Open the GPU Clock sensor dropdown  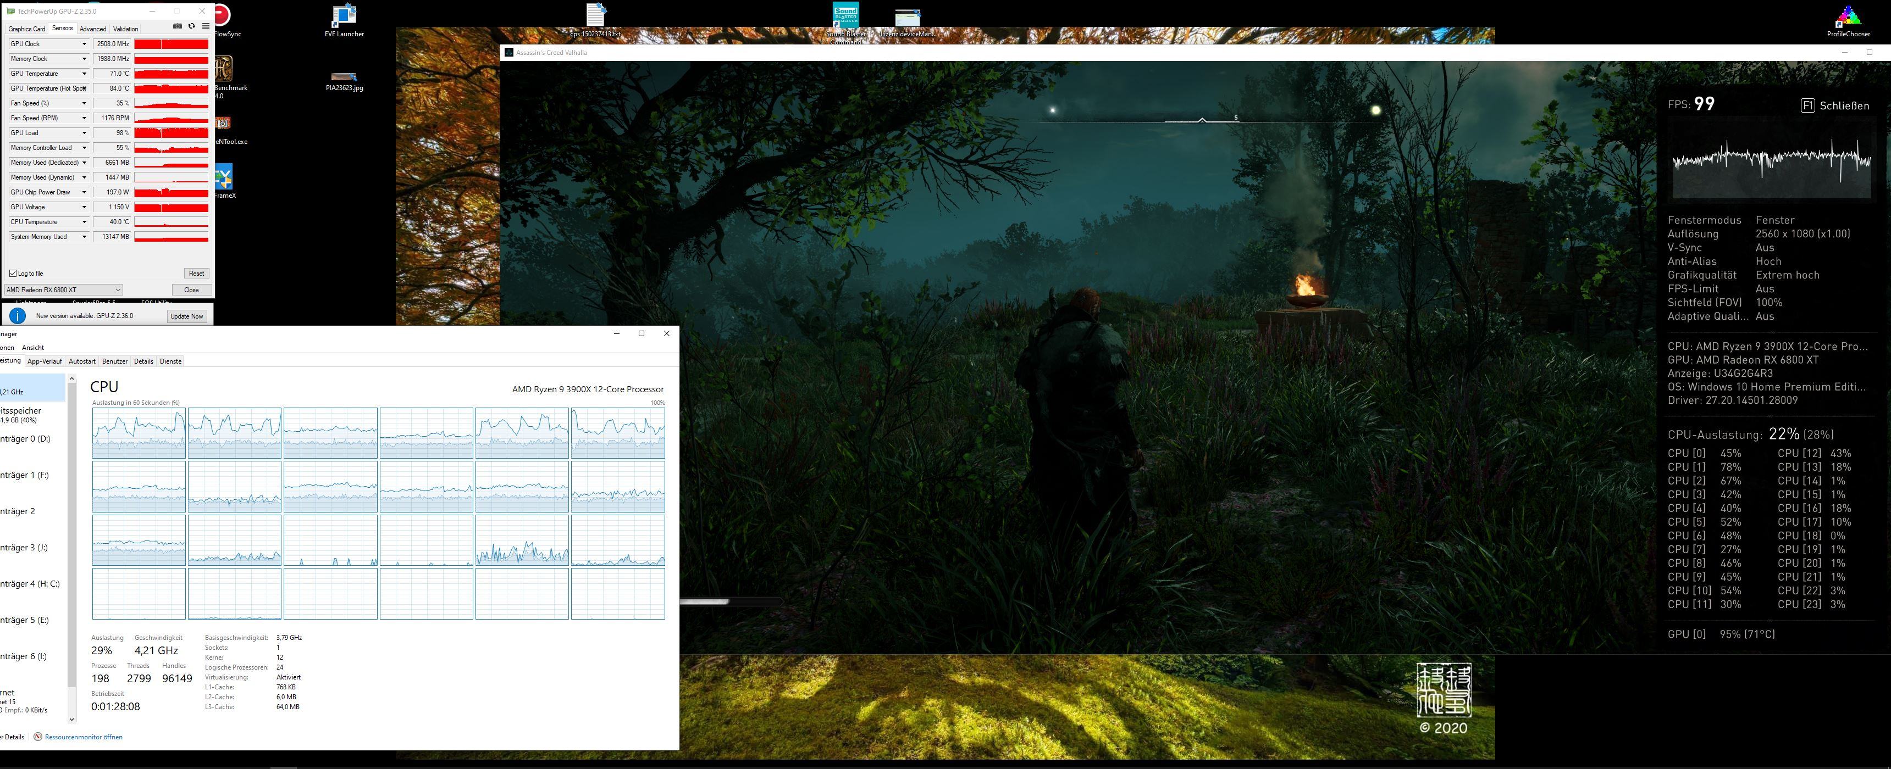coord(84,44)
